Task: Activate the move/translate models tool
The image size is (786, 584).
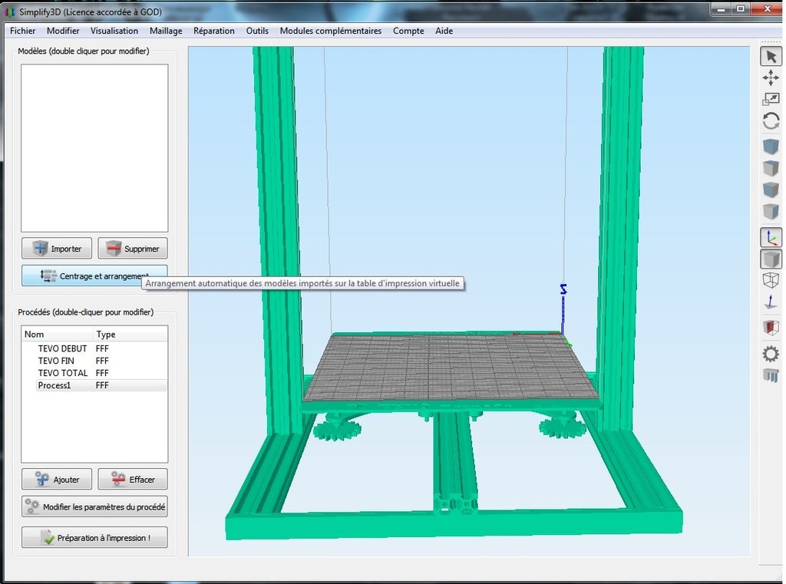Action: (771, 78)
